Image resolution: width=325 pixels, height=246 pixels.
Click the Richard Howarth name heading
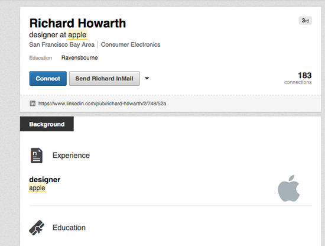click(77, 23)
